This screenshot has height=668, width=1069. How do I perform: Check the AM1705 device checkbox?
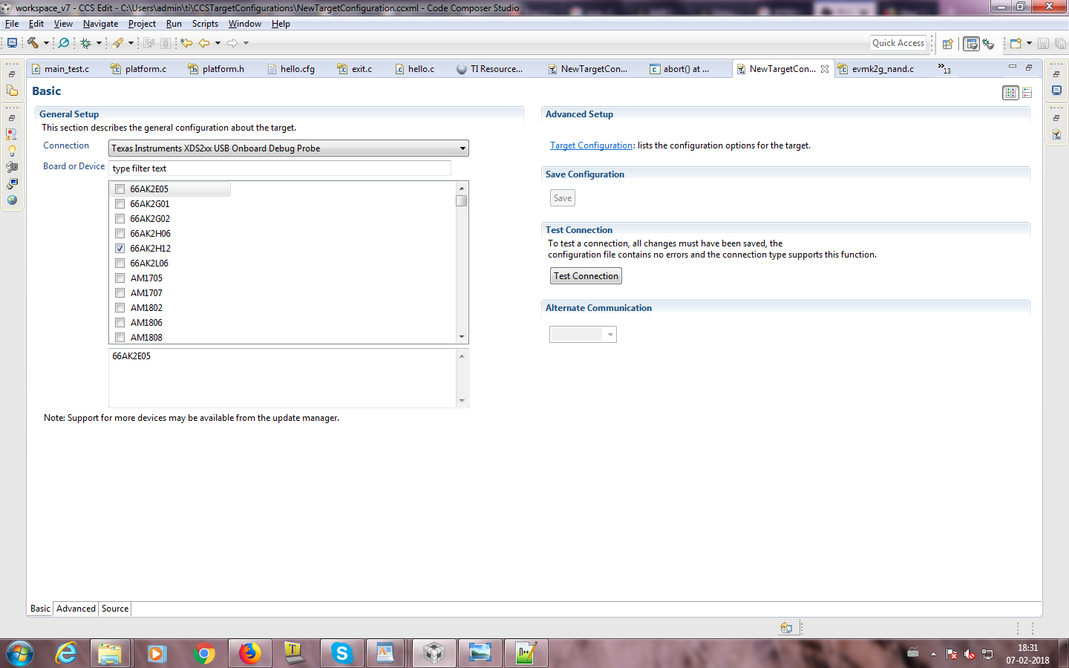(120, 278)
